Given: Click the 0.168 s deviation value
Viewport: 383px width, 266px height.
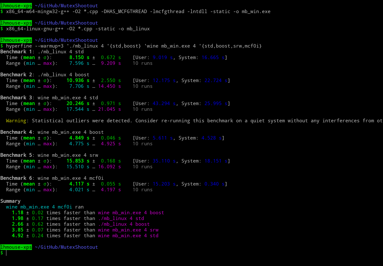Looking at the screenshot, I should (x=111, y=161).
